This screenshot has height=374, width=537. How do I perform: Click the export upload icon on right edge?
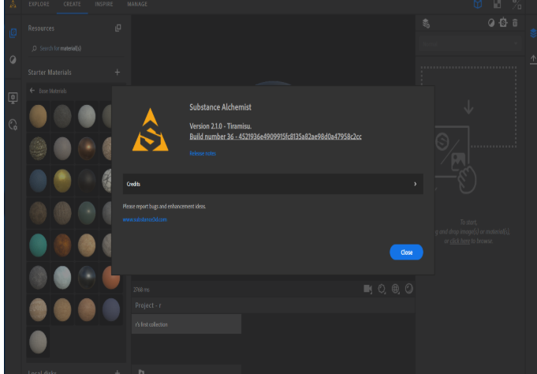click(532, 60)
